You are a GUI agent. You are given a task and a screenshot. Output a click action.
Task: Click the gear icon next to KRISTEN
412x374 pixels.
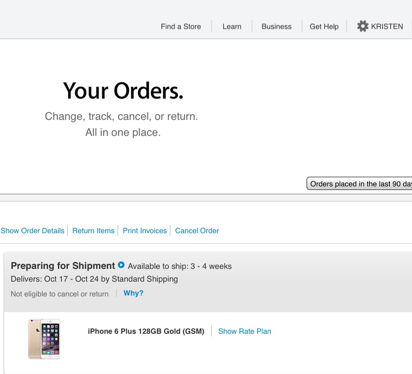(x=363, y=26)
